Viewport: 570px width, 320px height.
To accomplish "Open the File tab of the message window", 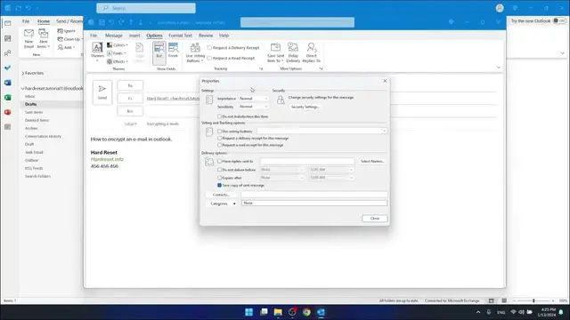I will point(94,36).
